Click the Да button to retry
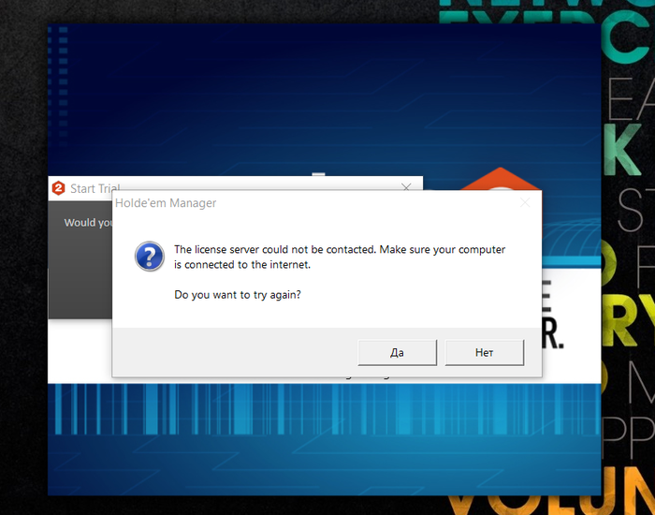Viewport: 655px width, 515px height. coord(398,352)
